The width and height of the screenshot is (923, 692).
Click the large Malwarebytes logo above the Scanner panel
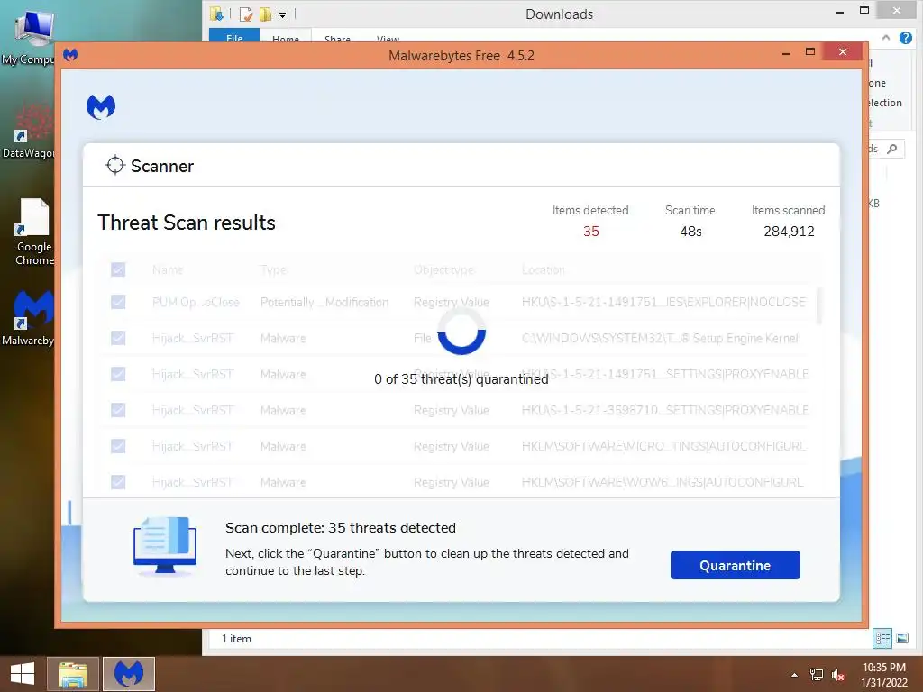tap(101, 107)
